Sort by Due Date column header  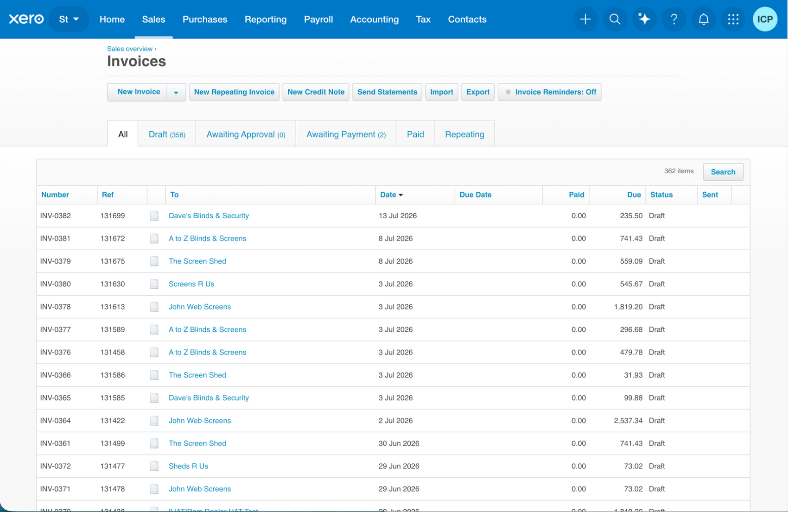pos(476,195)
